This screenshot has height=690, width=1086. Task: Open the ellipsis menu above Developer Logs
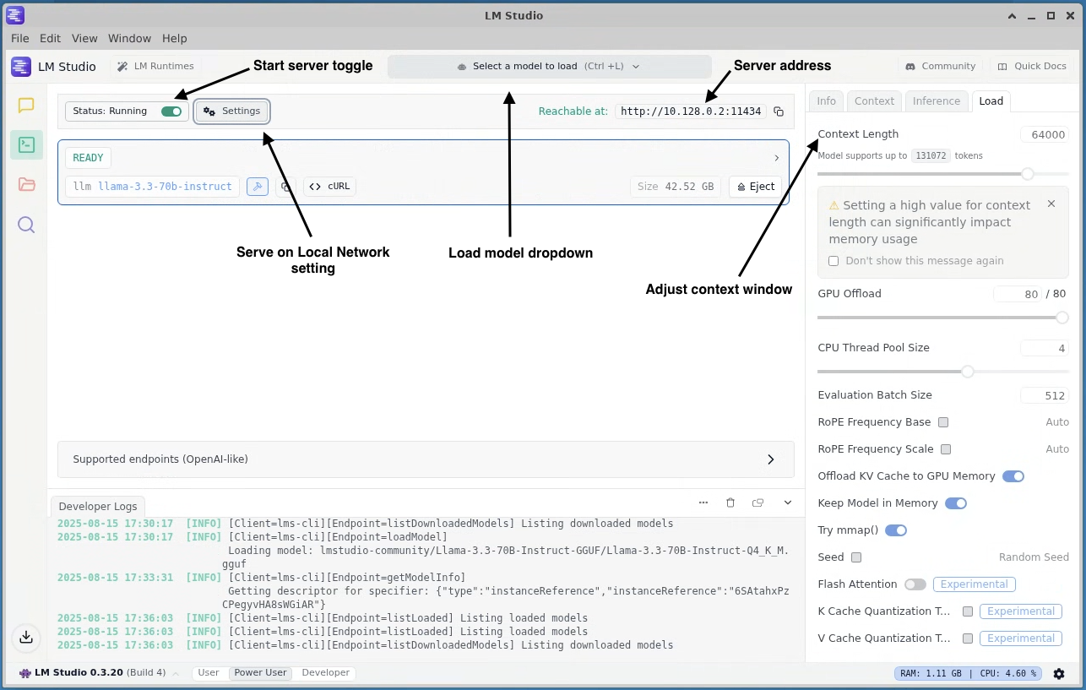(x=703, y=502)
